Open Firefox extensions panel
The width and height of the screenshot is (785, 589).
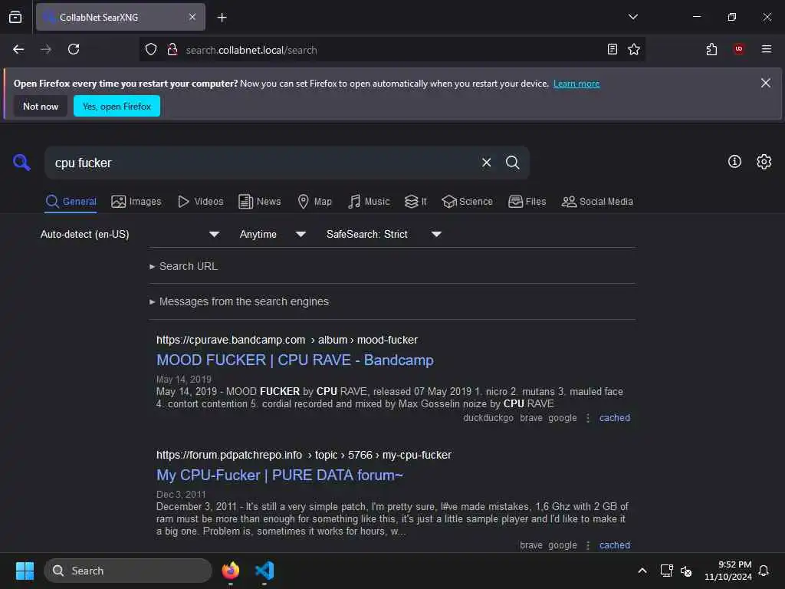pos(711,49)
